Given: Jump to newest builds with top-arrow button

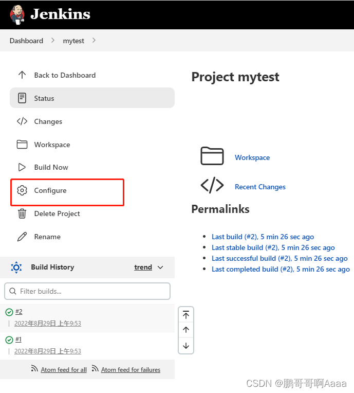Looking at the screenshot, I should pyautogui.click(x=186, y=315).
